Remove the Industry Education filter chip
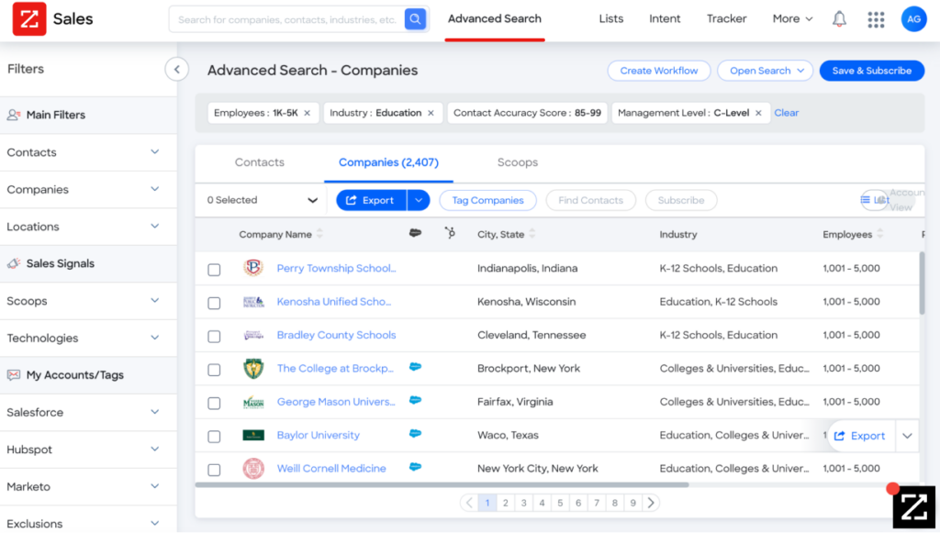 431,113
